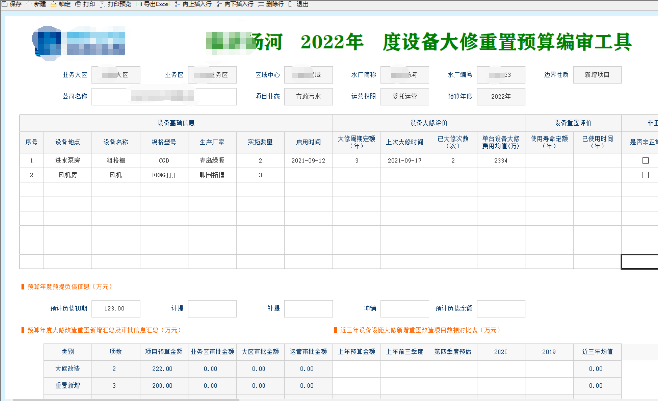This screenshot has height=402, width=659.
Task: Click the 实施数量 column header
Action: [260, 142]
